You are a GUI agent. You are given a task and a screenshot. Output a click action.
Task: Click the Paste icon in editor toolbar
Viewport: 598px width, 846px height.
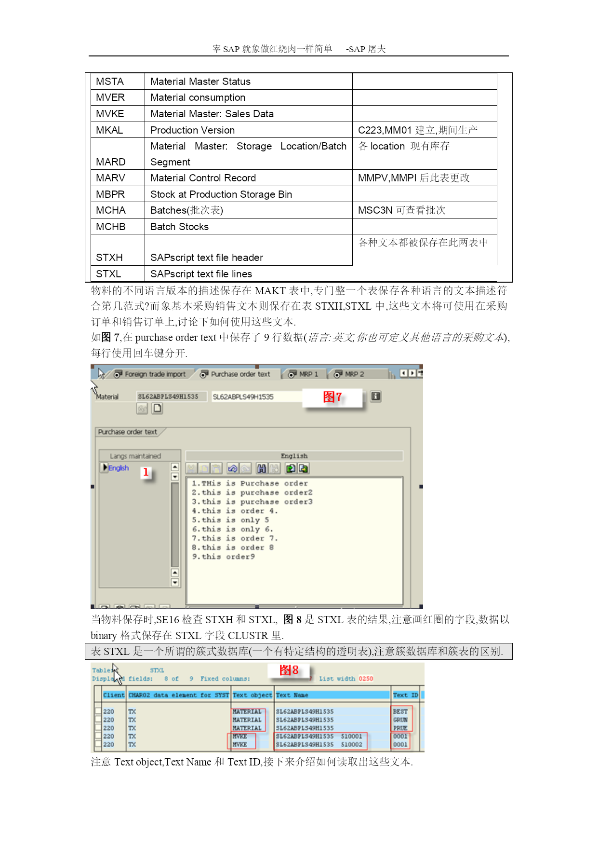coord(216,468)
